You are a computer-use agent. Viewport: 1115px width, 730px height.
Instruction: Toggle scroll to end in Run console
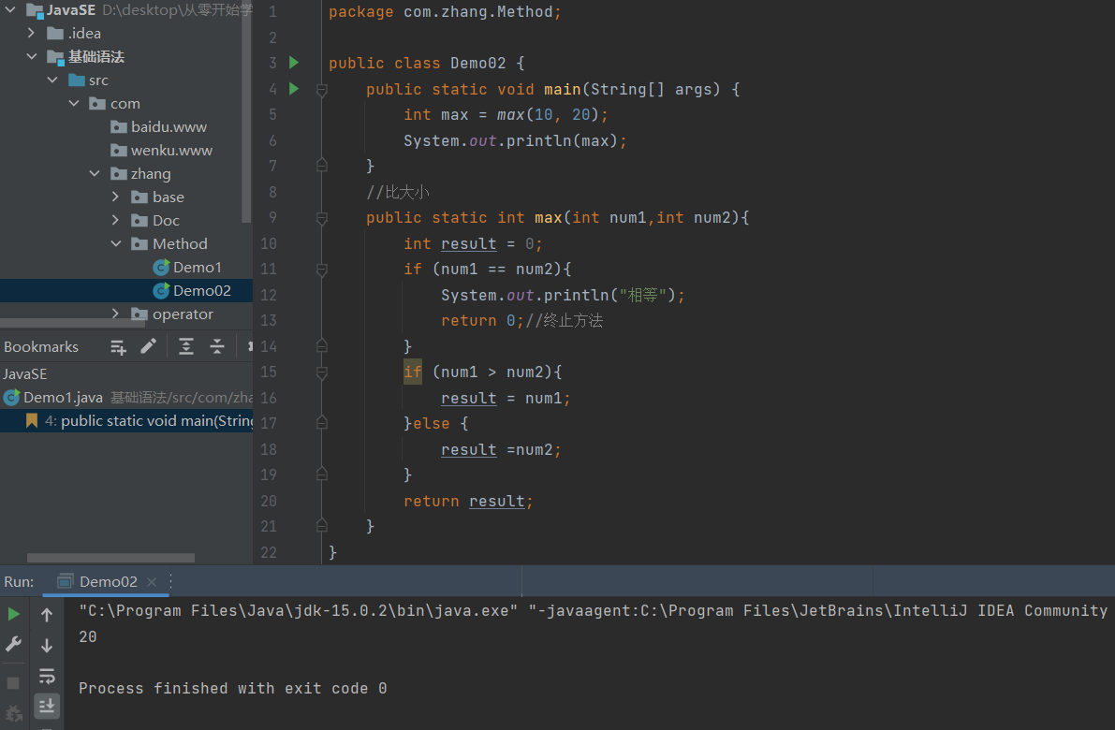coord(46,706)
